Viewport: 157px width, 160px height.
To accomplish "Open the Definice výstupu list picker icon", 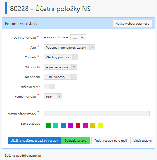I will 74,37.
